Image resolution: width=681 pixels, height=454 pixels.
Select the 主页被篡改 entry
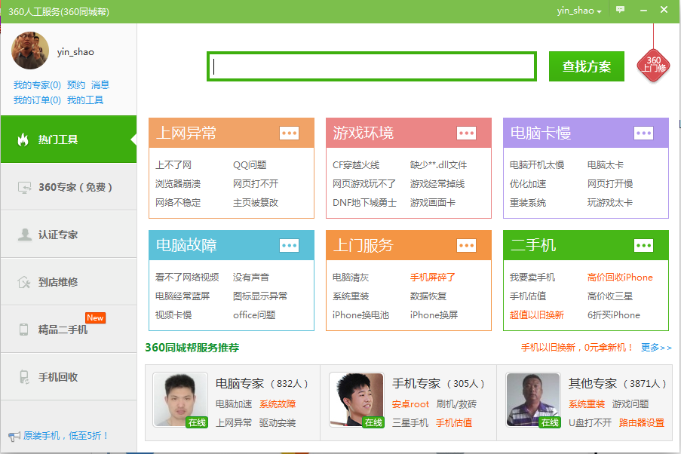(x=256, y=202)
